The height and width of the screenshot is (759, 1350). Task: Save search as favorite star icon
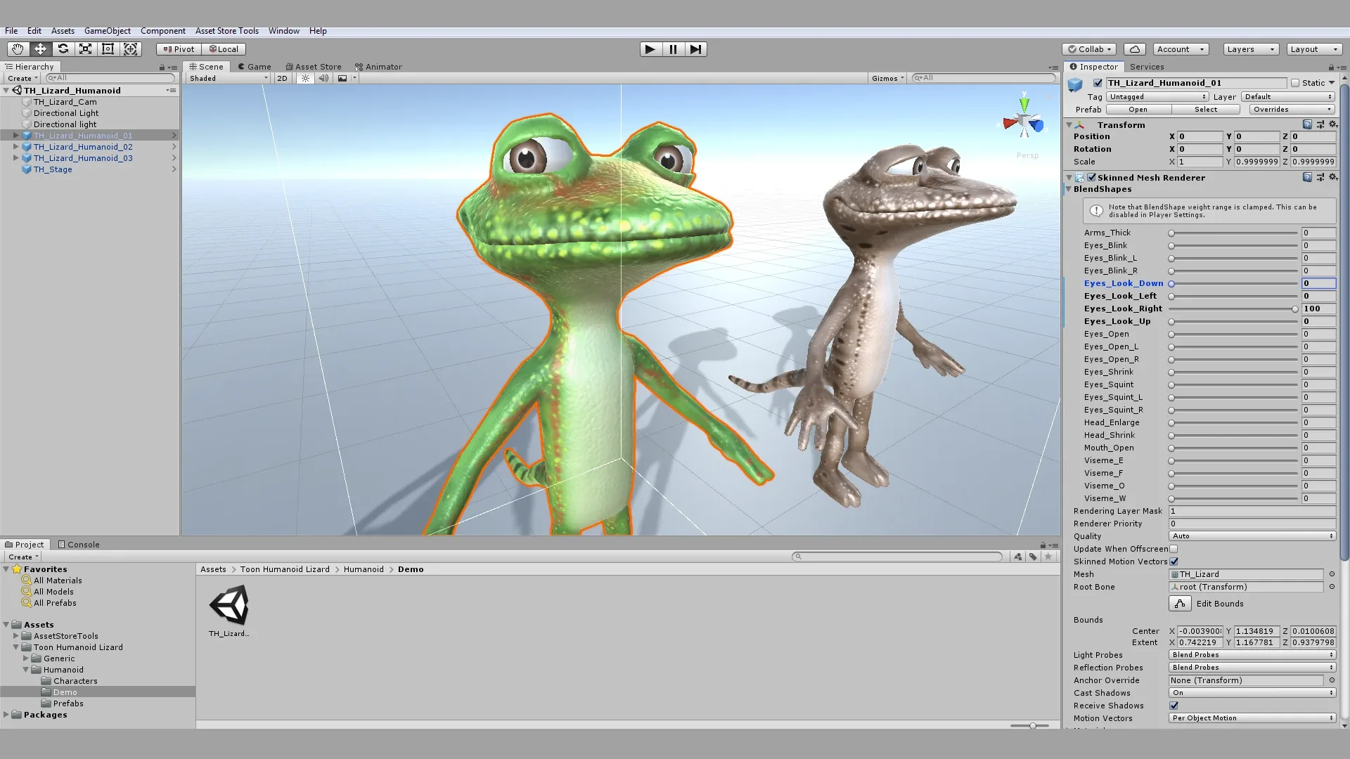(1048, 557)
